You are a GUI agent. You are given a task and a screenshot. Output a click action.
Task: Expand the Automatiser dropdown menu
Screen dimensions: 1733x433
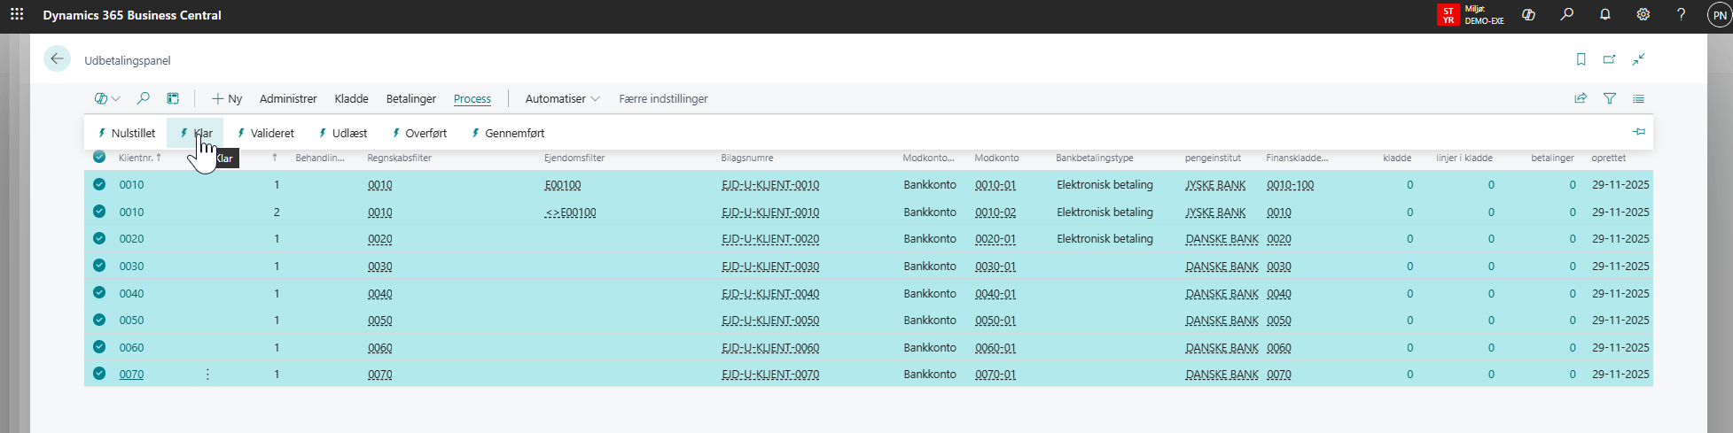point(562,99)
